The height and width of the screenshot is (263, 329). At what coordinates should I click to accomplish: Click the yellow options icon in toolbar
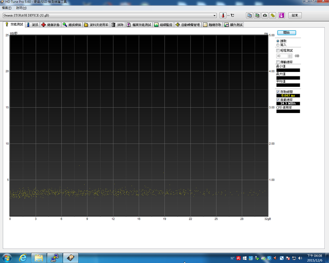click(x=273, y=15)
